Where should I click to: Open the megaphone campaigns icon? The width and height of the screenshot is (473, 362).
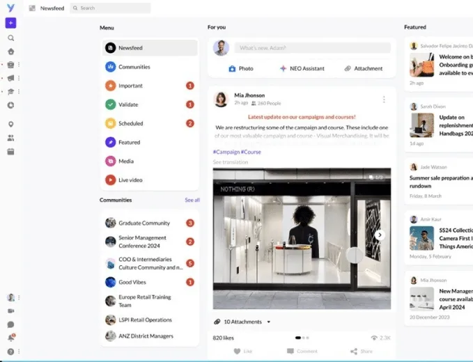11,78
